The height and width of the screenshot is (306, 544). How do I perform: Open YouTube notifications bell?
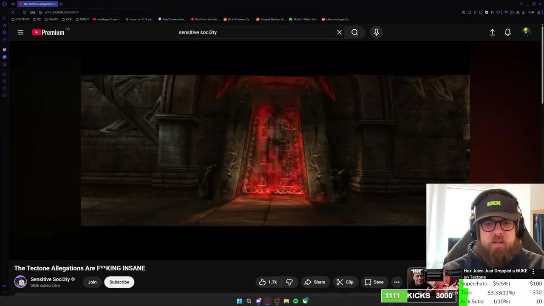(507, 32)
